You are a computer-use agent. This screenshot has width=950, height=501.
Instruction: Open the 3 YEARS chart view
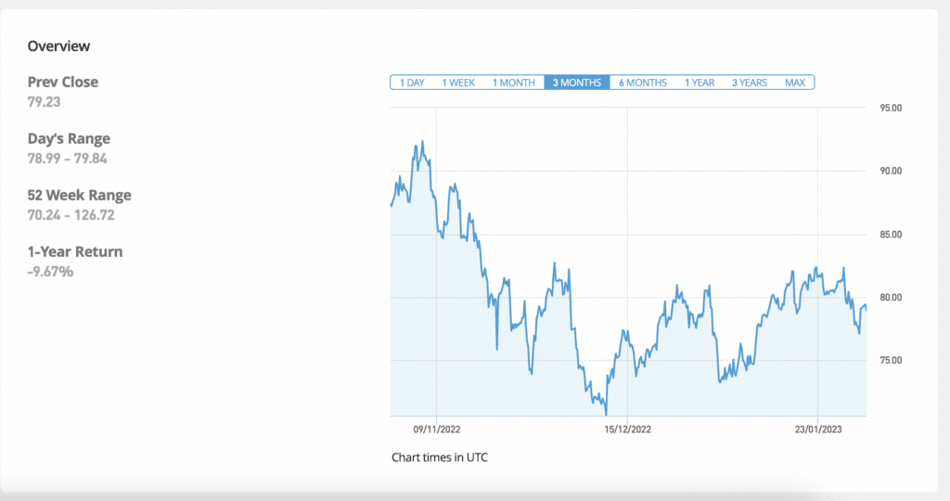(749, 83)
